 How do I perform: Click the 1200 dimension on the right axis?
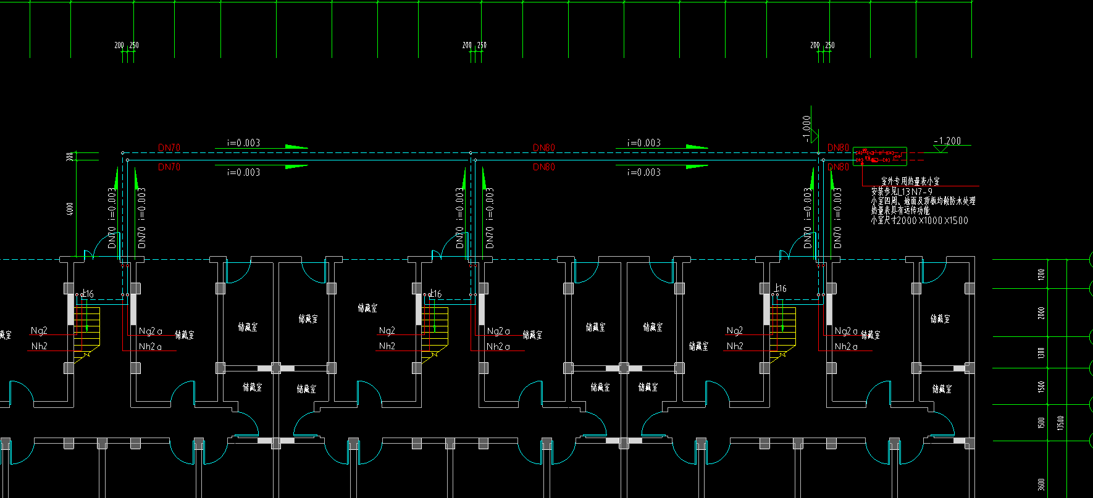point(1042,274)
